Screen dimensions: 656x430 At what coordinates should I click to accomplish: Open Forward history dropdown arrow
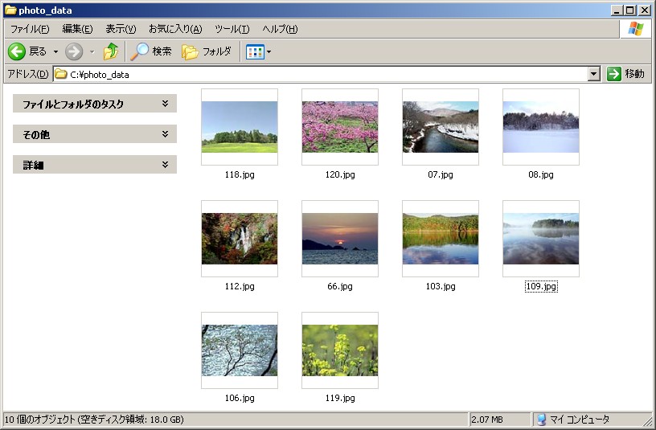[x=92, y=52]
